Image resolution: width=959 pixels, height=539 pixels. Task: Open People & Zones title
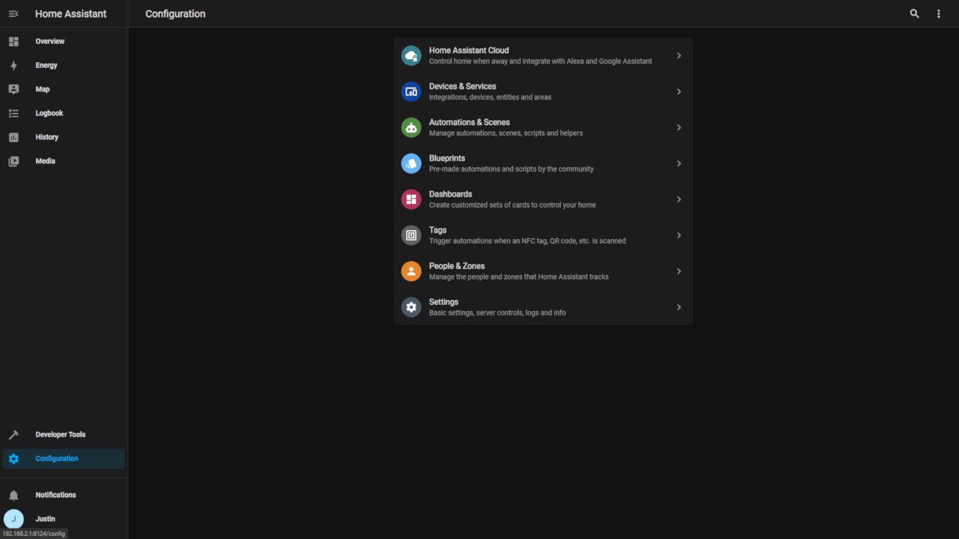click(456, 266)
